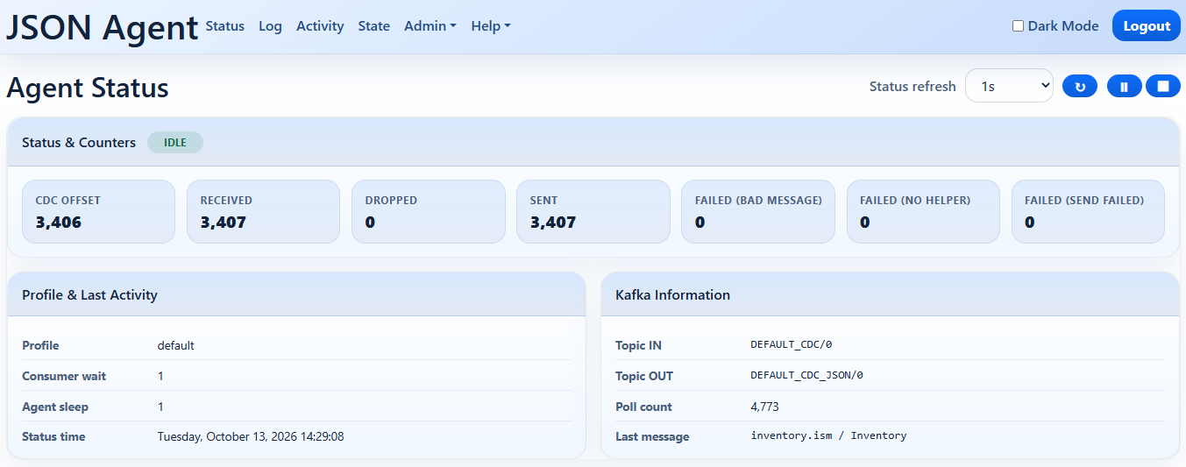Click the Profile value default
The height and width of the screenshot is (467, 1186).
pyautogui.click(x=175, y=345)
